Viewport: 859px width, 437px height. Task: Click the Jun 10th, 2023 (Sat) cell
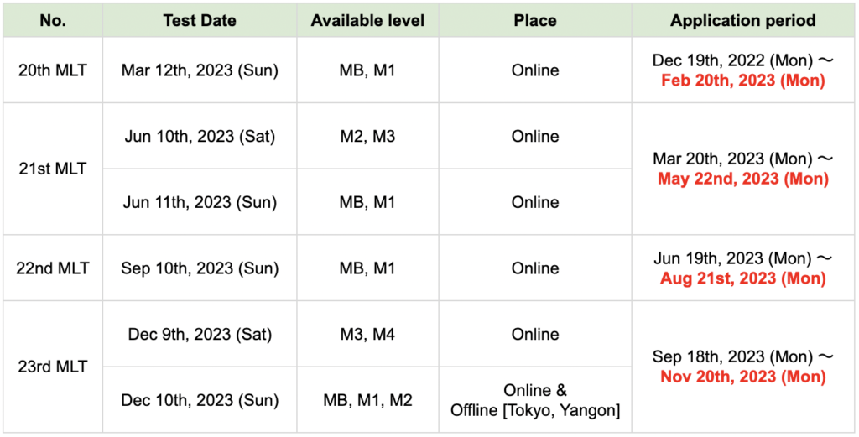(x=200, y=137)
